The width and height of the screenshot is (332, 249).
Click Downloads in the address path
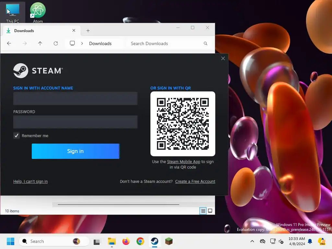pos(100,43)
